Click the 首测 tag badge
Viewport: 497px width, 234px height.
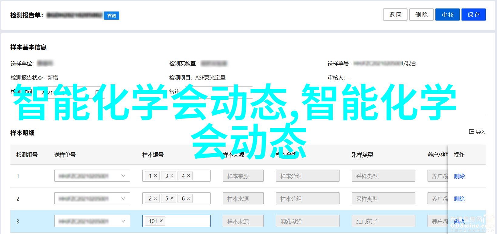112,16
